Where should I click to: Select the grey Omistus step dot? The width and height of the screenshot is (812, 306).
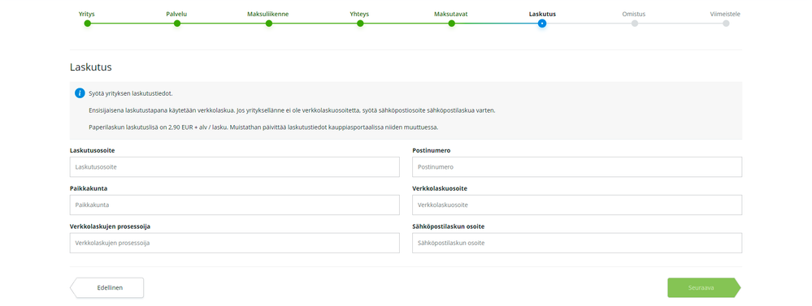pos(634,24)
